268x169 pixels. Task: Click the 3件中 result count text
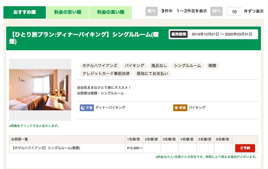[x=167, y=11]
